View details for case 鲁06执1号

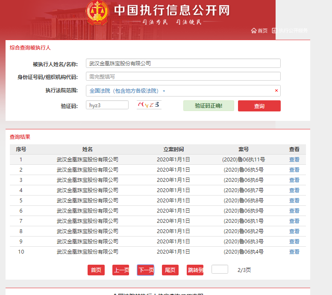pyautogui.click(x=294, y=221)
